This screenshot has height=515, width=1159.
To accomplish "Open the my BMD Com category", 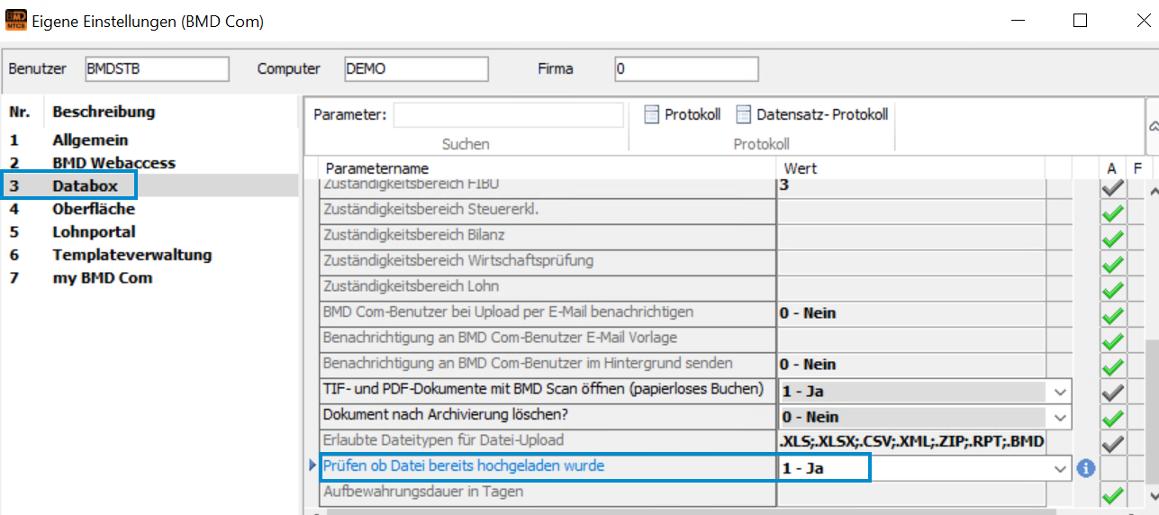I will (103, 278).
